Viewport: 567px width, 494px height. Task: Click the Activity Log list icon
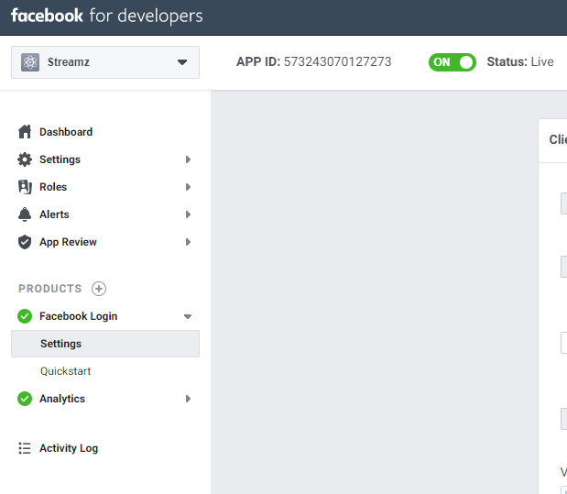[x=25, y=448]
